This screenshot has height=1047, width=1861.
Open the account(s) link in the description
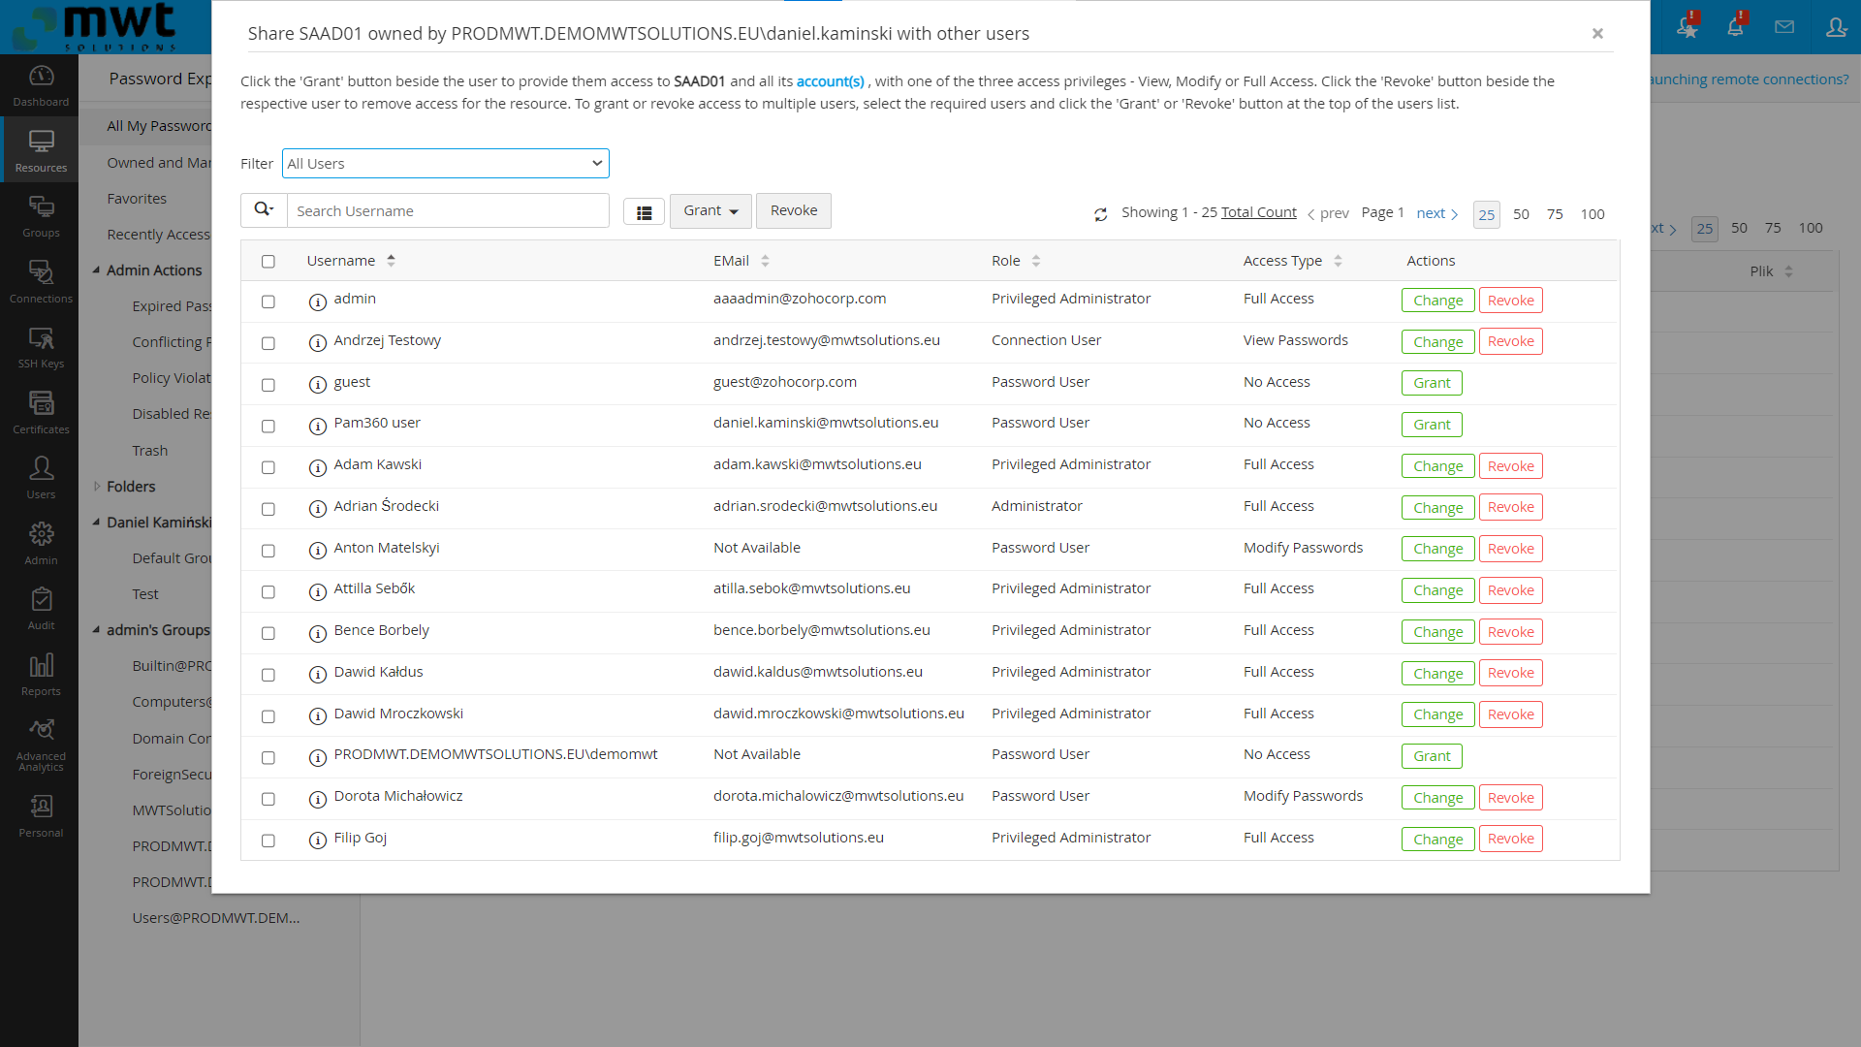pyautogui.click(x=830, y=81)
